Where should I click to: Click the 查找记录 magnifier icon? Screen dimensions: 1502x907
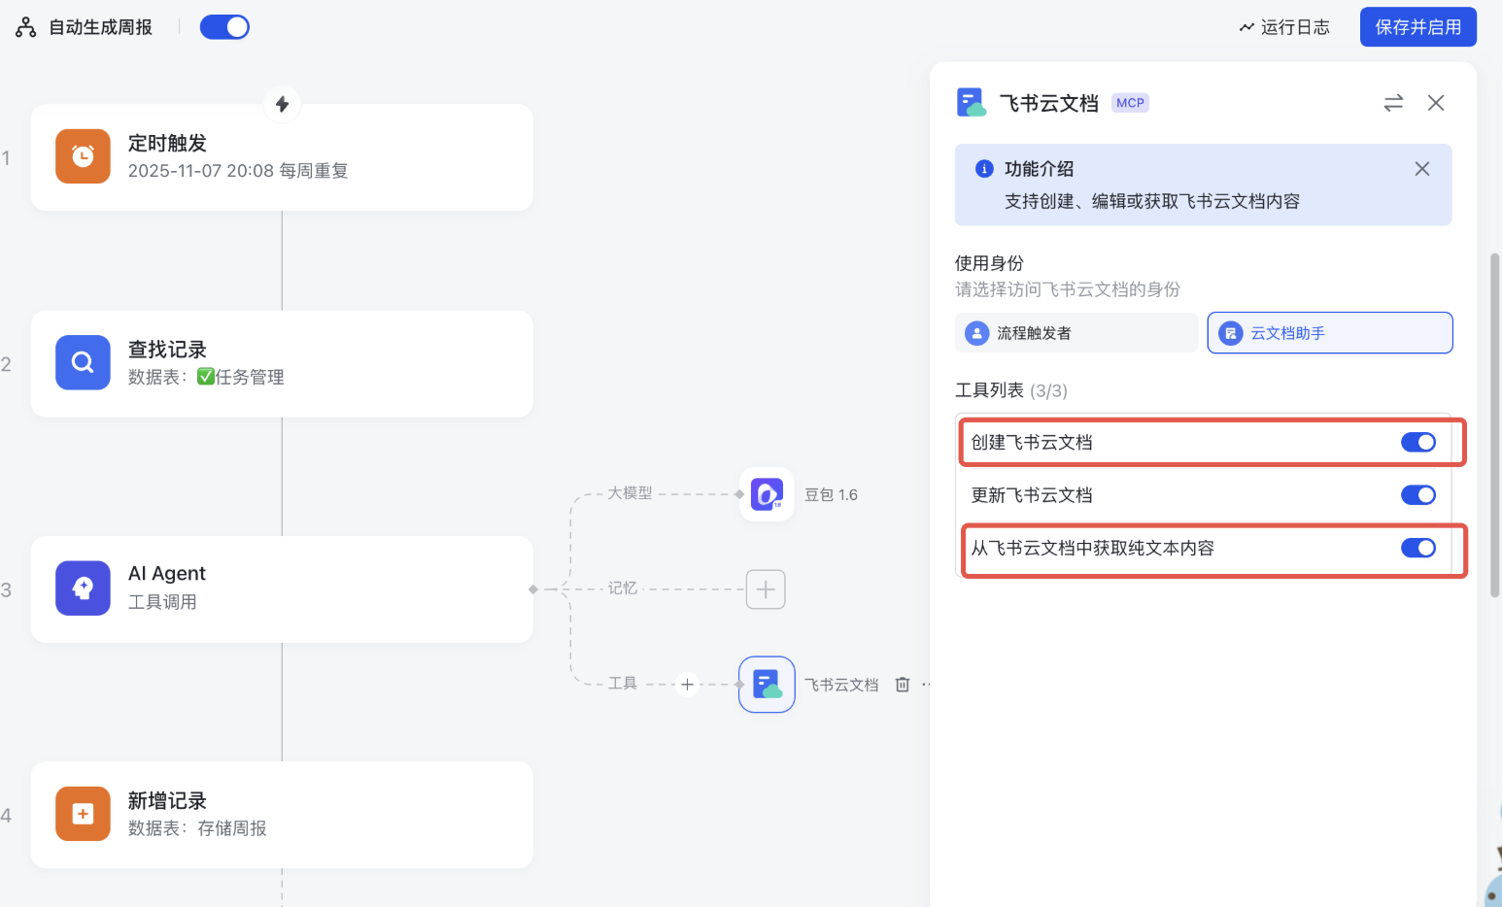(x=83, y=362)
